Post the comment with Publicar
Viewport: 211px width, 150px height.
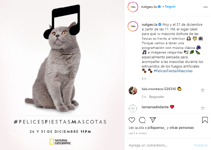(x=201, y=145)
